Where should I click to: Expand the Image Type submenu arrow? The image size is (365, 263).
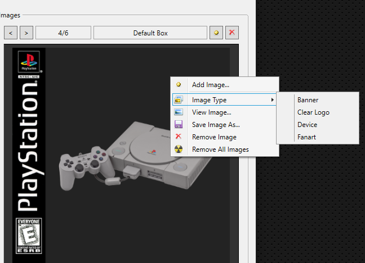coord(272,100)
